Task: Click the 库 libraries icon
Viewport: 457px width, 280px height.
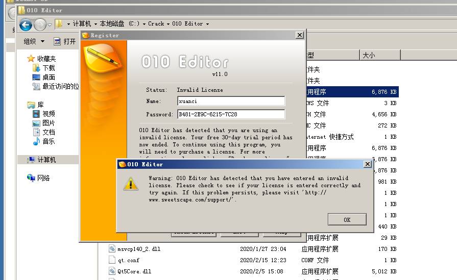Action: [31, 105]
